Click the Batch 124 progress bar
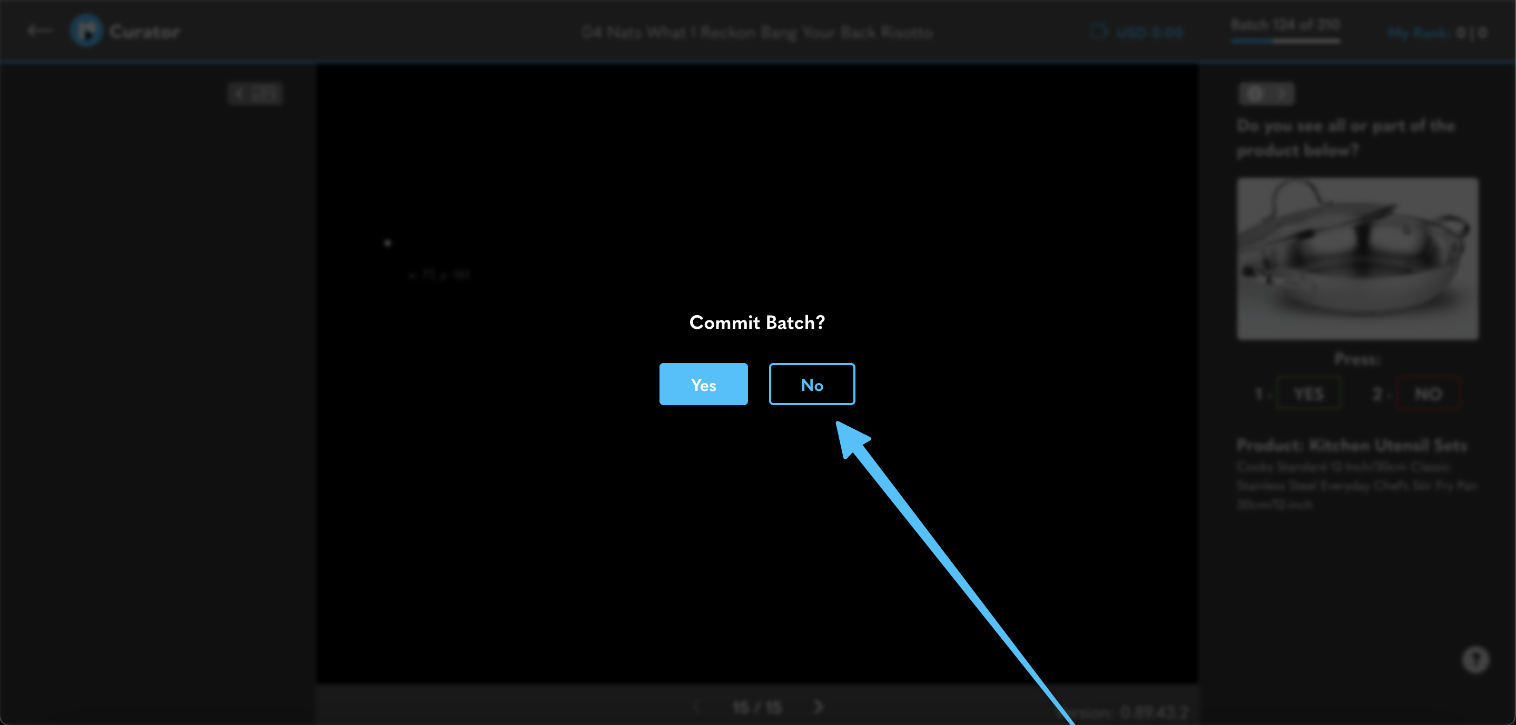Image resolution: width=1516 pixels, height=725 pixels. pos(1285,41)
